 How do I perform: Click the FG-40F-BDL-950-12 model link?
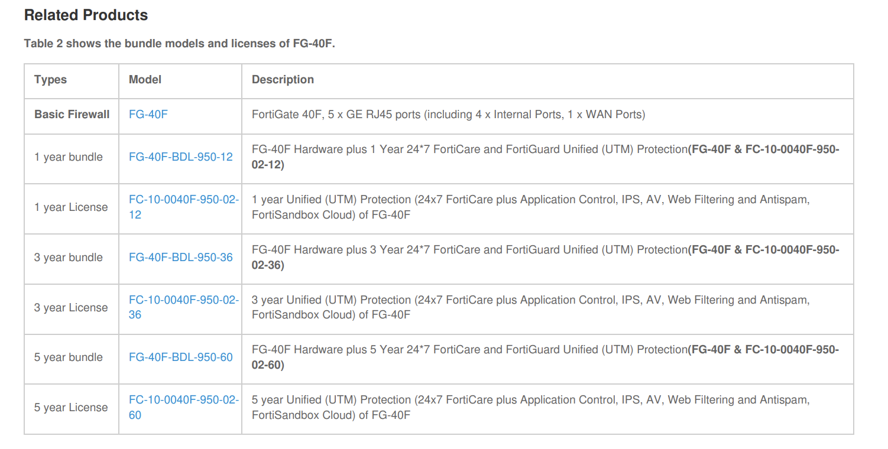click(x=180, y=157)
